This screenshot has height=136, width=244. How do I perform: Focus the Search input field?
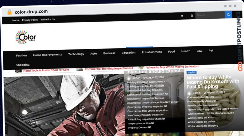coord(210,15)
